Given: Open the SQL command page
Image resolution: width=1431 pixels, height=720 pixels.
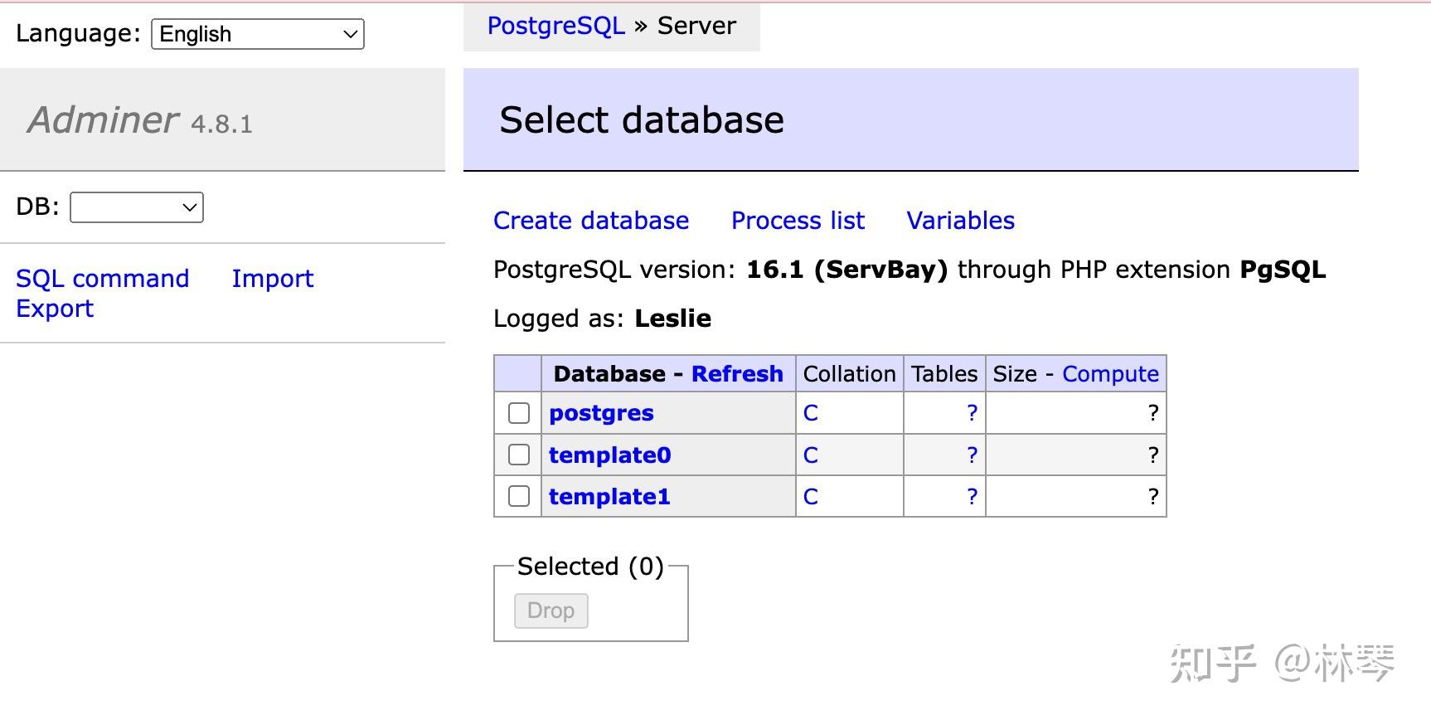Looking at the screenshot, I should tap(103, 279).
